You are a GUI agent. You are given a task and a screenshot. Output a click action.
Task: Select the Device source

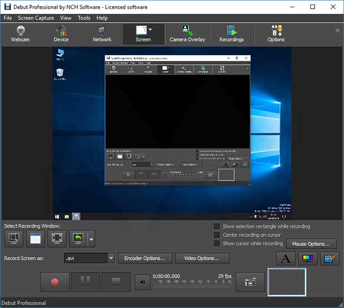click(x=61, y=34)
